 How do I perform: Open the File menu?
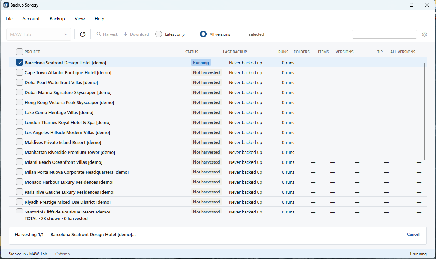pyautogui.click(x=9, y=19)
